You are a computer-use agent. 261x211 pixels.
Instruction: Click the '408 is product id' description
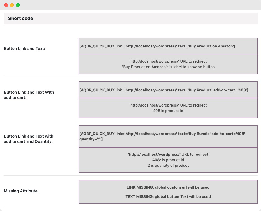[x=168, y=111]
